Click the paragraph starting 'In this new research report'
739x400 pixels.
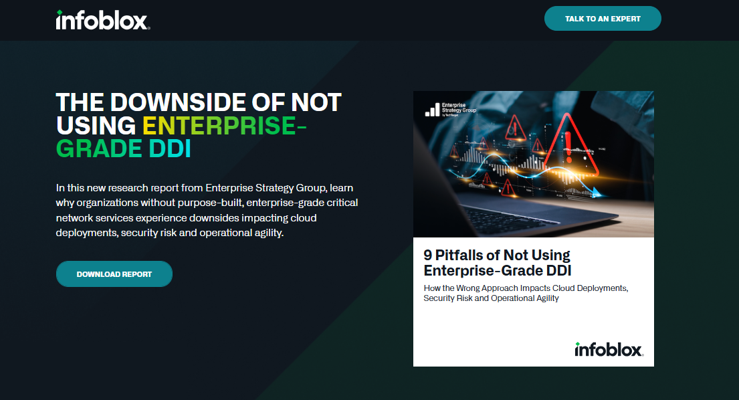[x=207, y=210]
